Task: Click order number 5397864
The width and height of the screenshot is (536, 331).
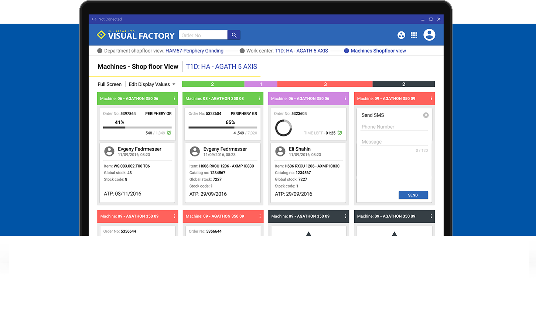Action: point(128,114)
